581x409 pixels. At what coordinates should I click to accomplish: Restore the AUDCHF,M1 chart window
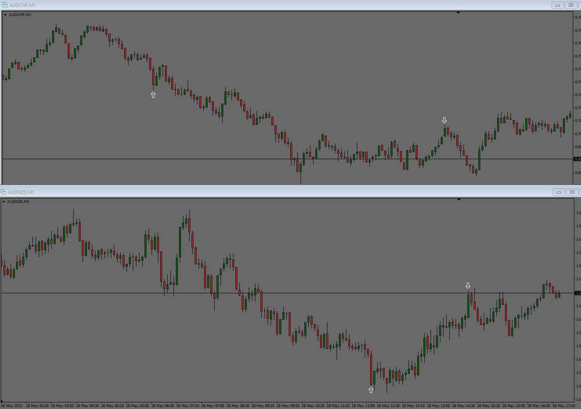[571, 5]
